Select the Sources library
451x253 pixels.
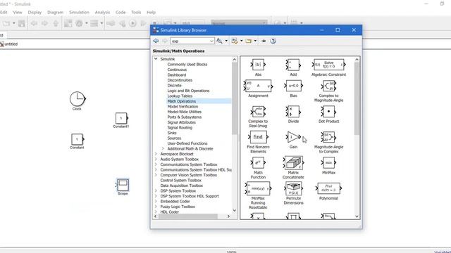pos(174,138)
